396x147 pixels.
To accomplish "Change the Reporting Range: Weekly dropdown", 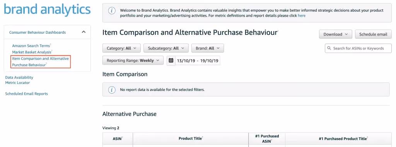I will [133, 60].
